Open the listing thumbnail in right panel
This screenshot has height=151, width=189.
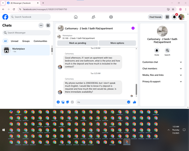162,31
